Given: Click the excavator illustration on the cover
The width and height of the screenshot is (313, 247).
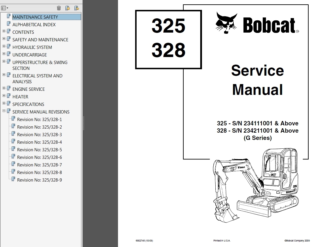Looking at the screenshot, I should click(x=256, y=185).
